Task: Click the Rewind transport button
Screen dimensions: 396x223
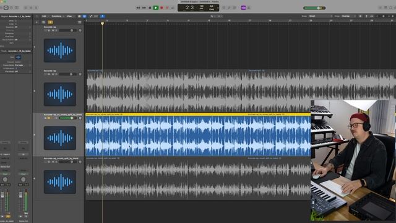Action: click(138, 8)
